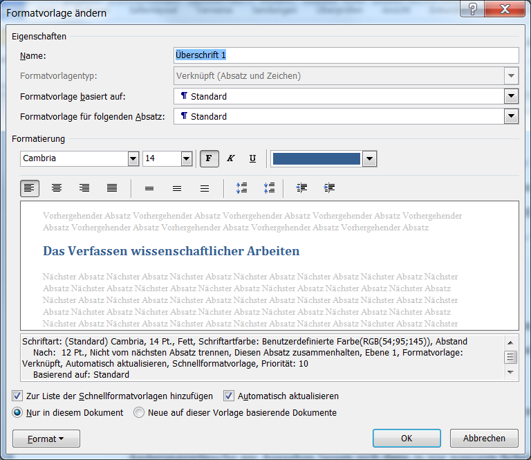
Task: Click the description scrollbar thumb
Action: click(511, 357)
